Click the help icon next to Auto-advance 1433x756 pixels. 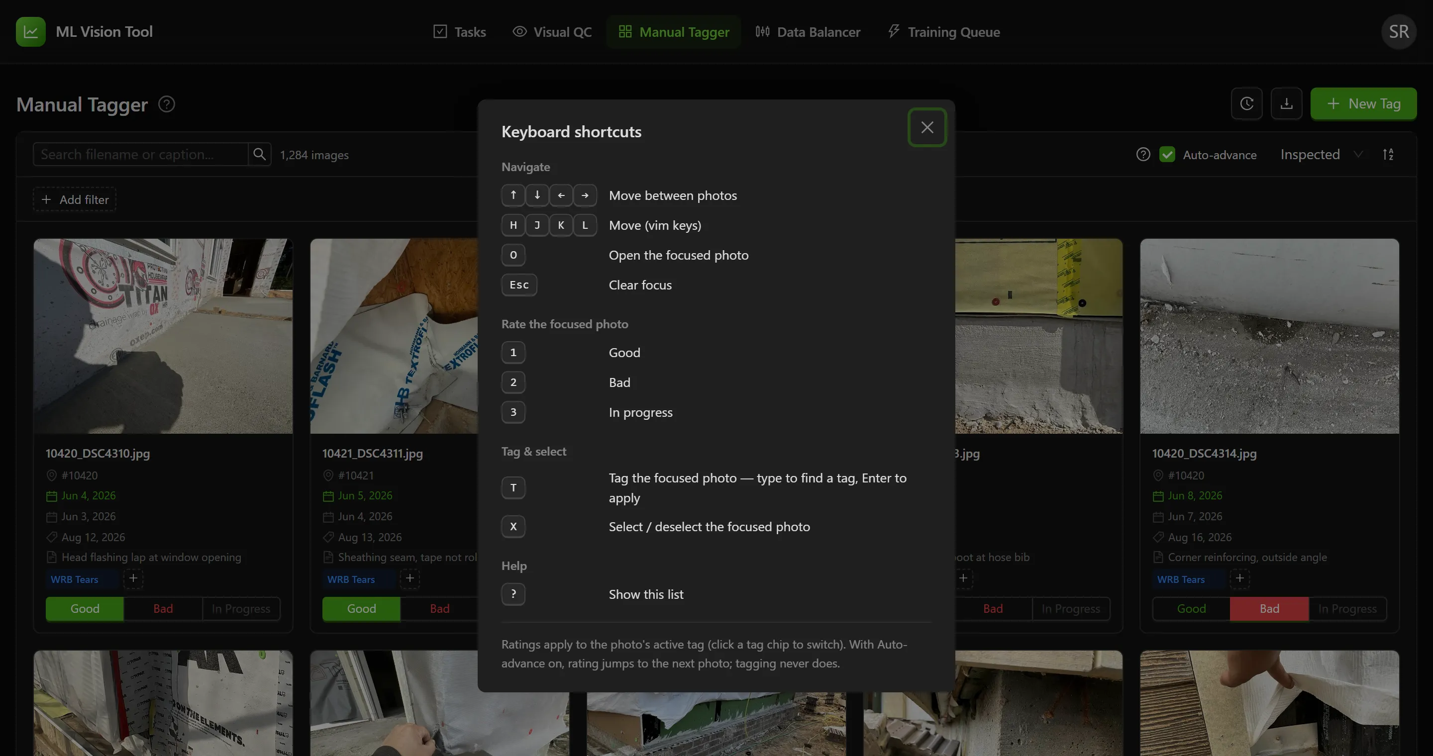[x=1143, y=155]
